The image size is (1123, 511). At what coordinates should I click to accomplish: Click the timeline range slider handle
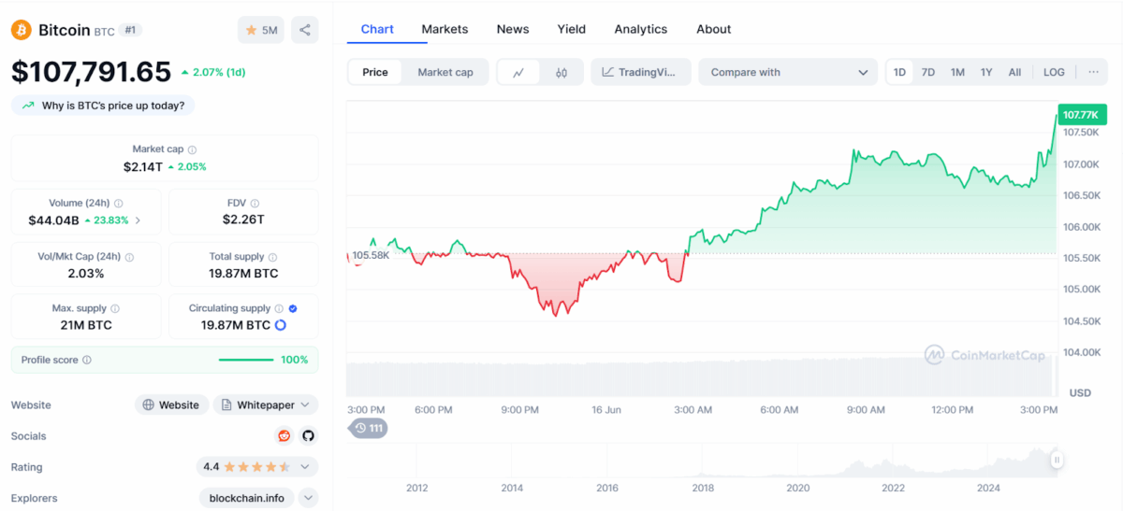point(1057,459)
